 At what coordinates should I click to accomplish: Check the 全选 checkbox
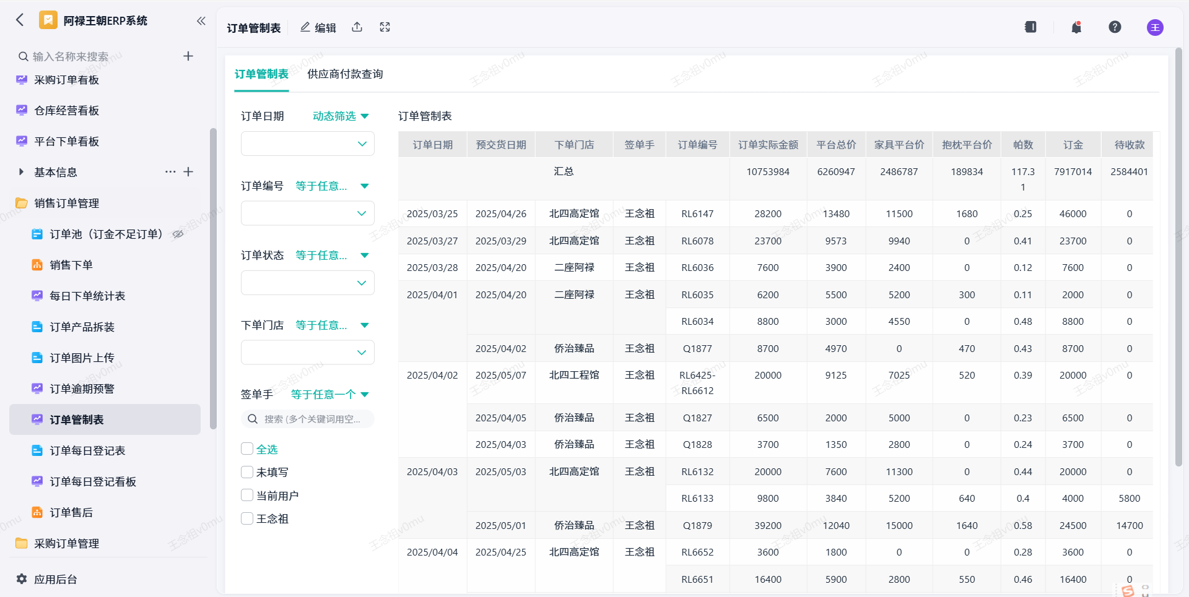coord(247,449)
